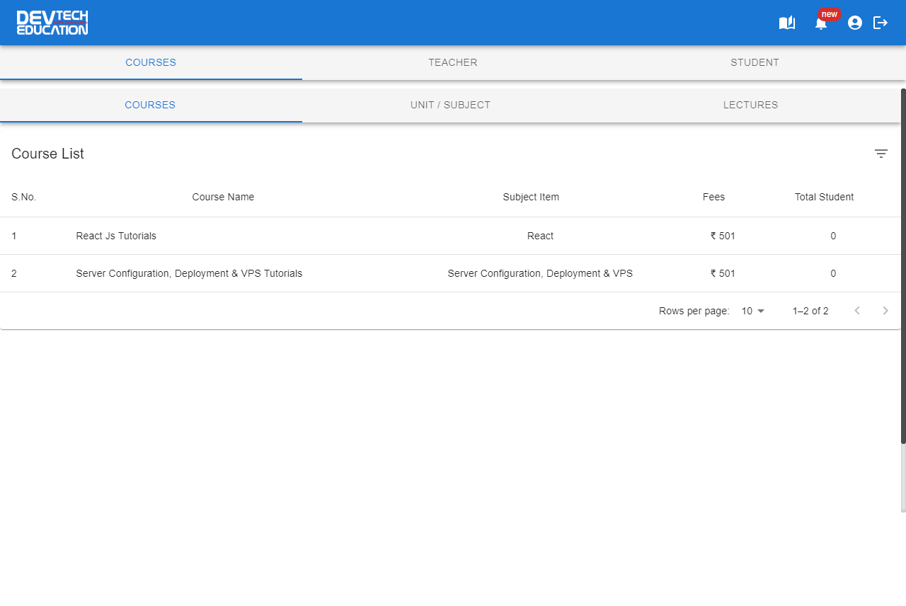The image size is (906, 606).
Task: Open the course list filter icon
Action: pos(881,154)
